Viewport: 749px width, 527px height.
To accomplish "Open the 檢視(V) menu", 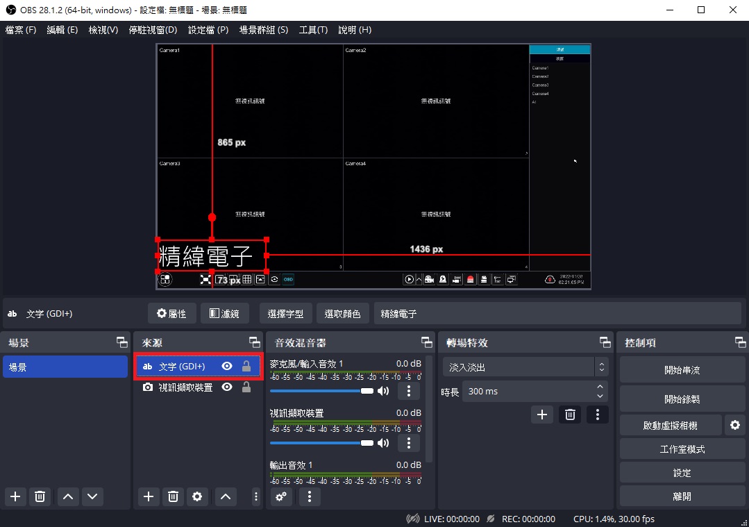I will pyautogui.click(x=103, y=30).
